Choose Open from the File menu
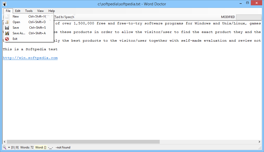264x152 pixels. point(29,22)
